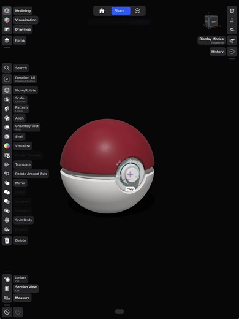Select the Split Body icon
Viewport: 239px width, 319px height.
point(7,220)
